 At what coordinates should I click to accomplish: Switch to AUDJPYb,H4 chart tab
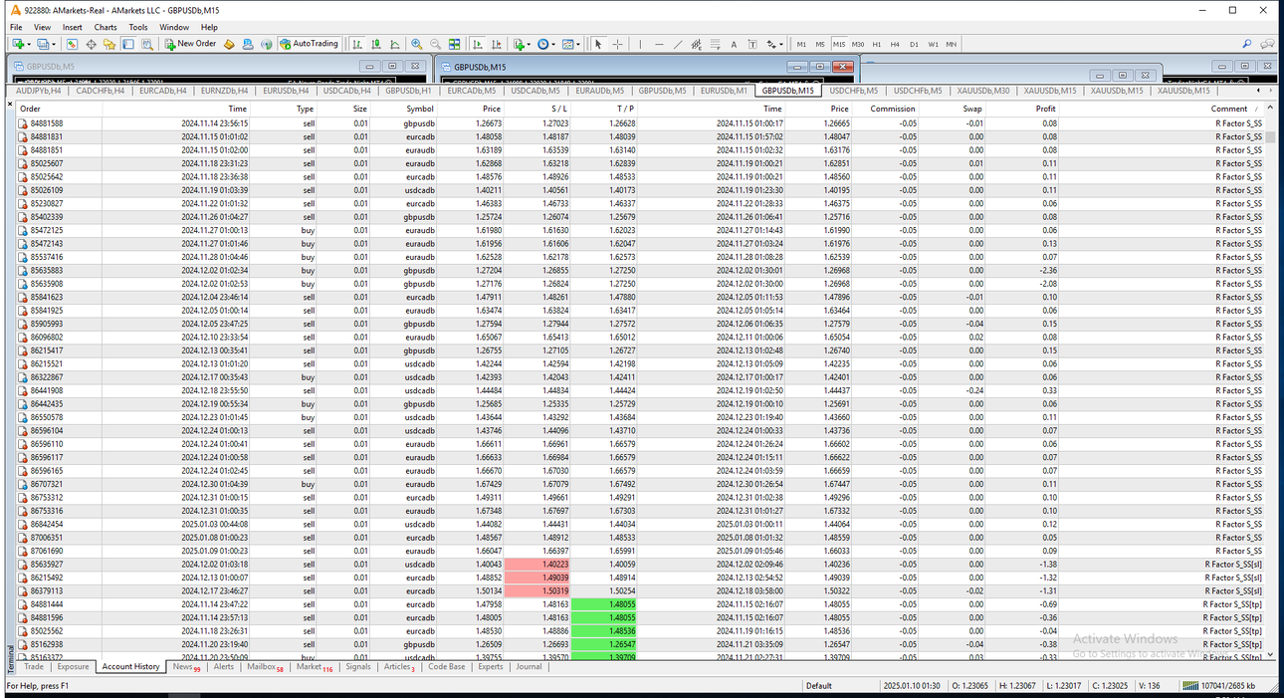pyautogui.click(x=39, y=91)
